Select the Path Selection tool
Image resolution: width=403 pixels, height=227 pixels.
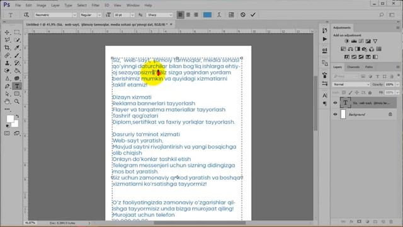(7, 94)
